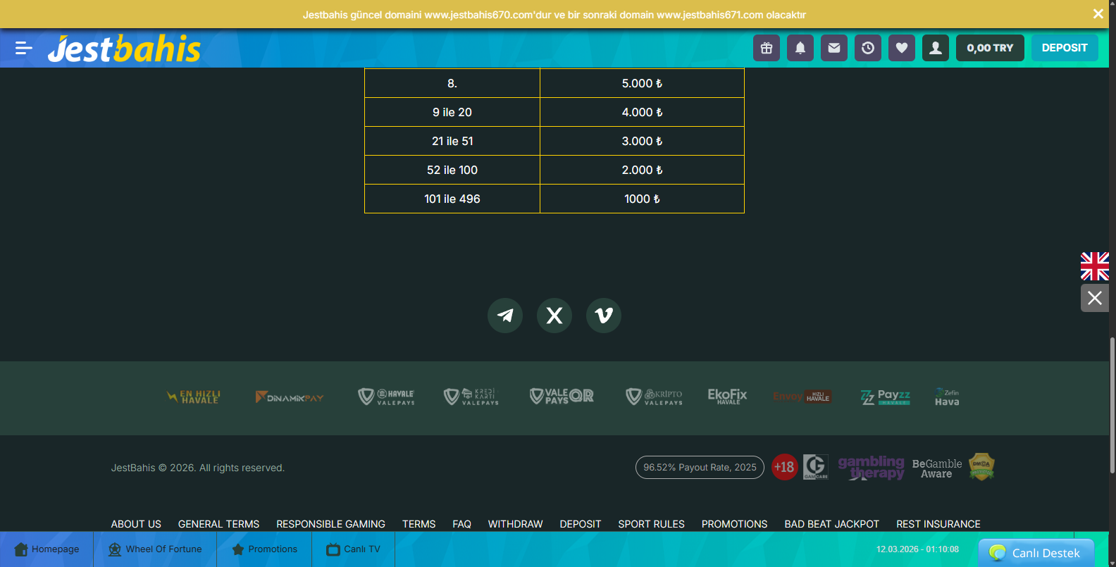Open the Telegram social link
Screen dimensions: 1116x567
(505, 316)
